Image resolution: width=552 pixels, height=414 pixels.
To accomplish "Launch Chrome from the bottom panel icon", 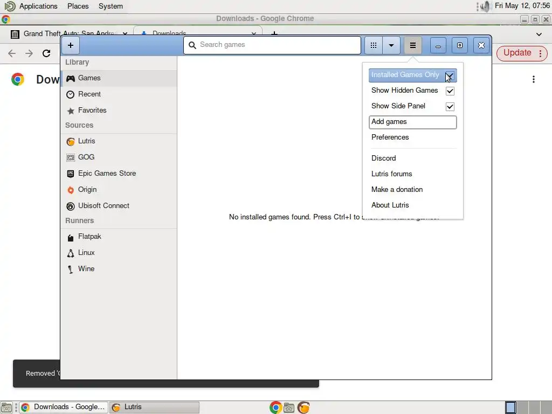I will (x=275, y=408).
